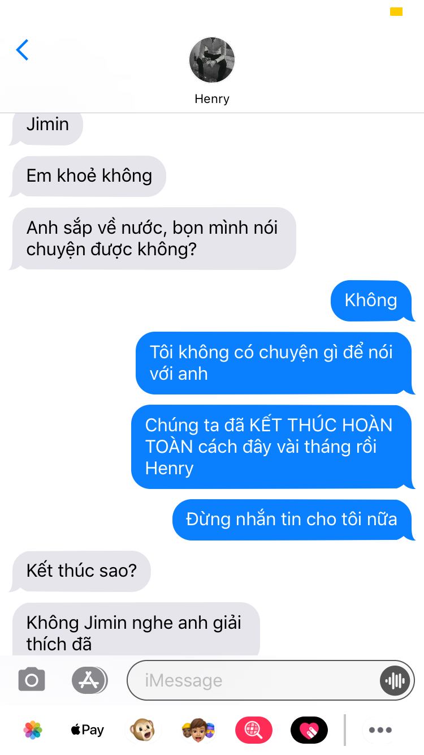Tap the "Đừng nhắn tin cho tôi nữa" bubble
This screenshot has width=424, height=755.
coord(293,520)
